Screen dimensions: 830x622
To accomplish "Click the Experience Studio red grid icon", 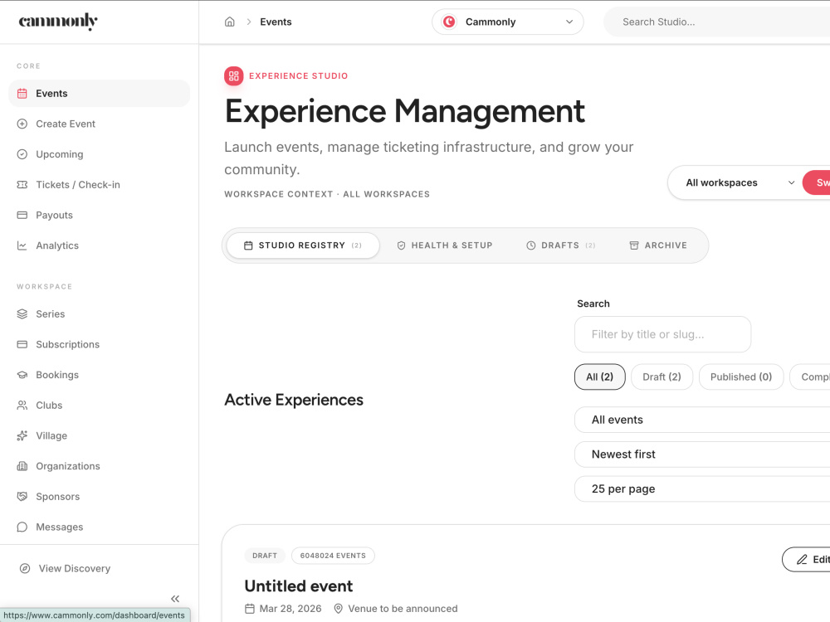I will point(234,76).
